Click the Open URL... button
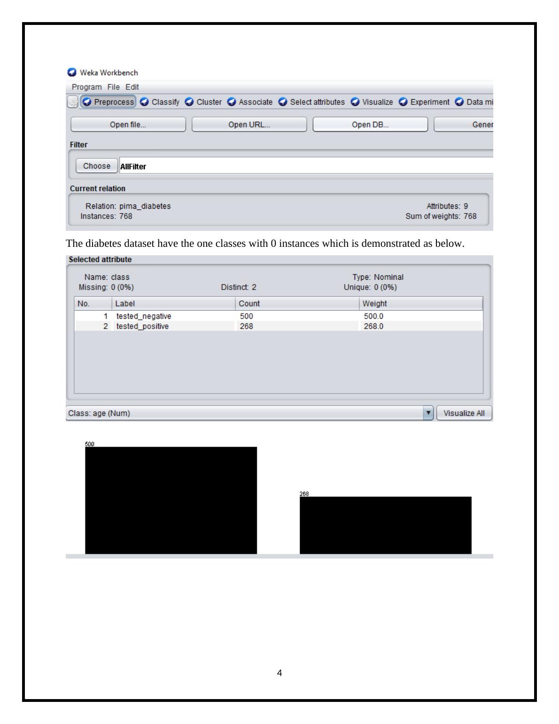Screen dimensions: 559x724 point(249,125)
